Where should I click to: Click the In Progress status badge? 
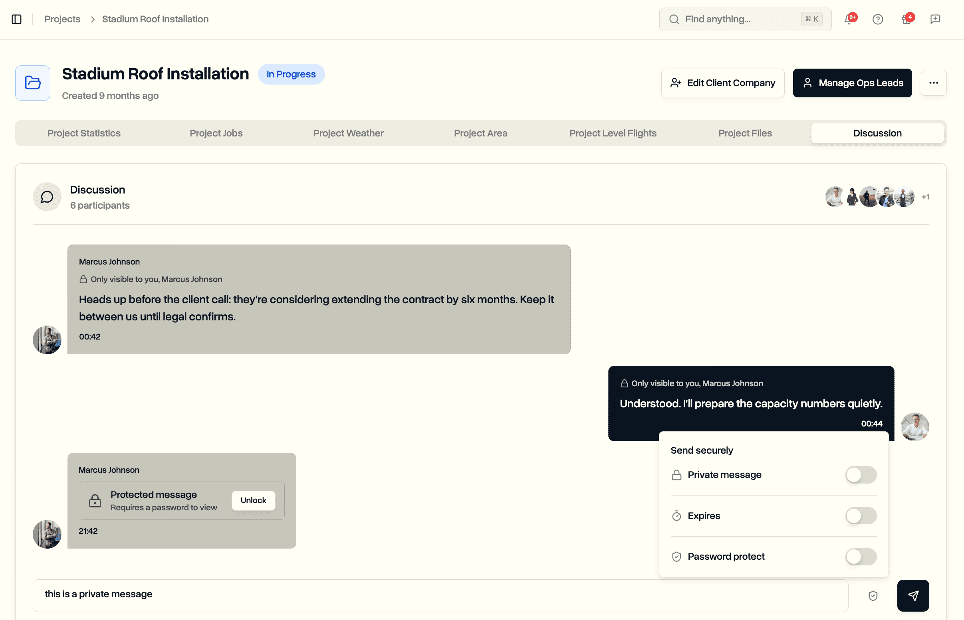tap(291, 75)
